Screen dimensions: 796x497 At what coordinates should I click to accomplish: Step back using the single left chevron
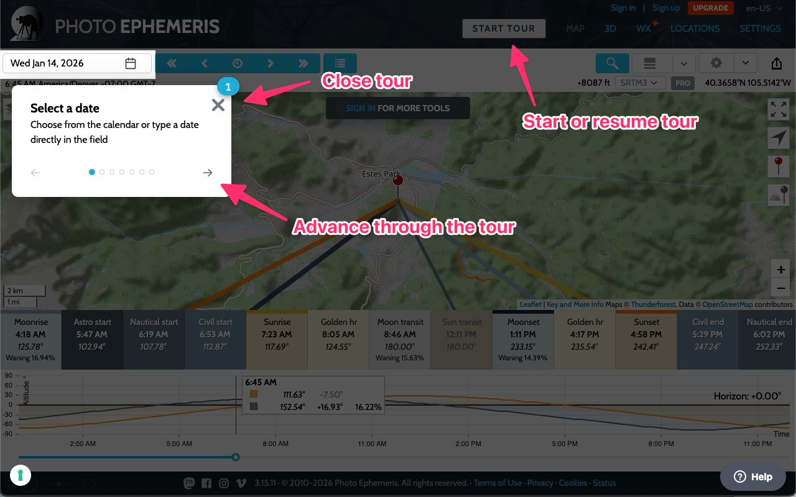pyautogui.click(x=205, y=63)
